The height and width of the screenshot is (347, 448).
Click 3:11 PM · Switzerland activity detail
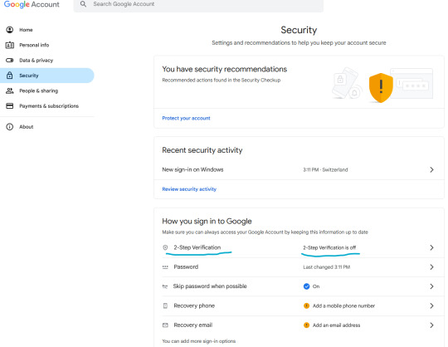click(x=325, y=170)
